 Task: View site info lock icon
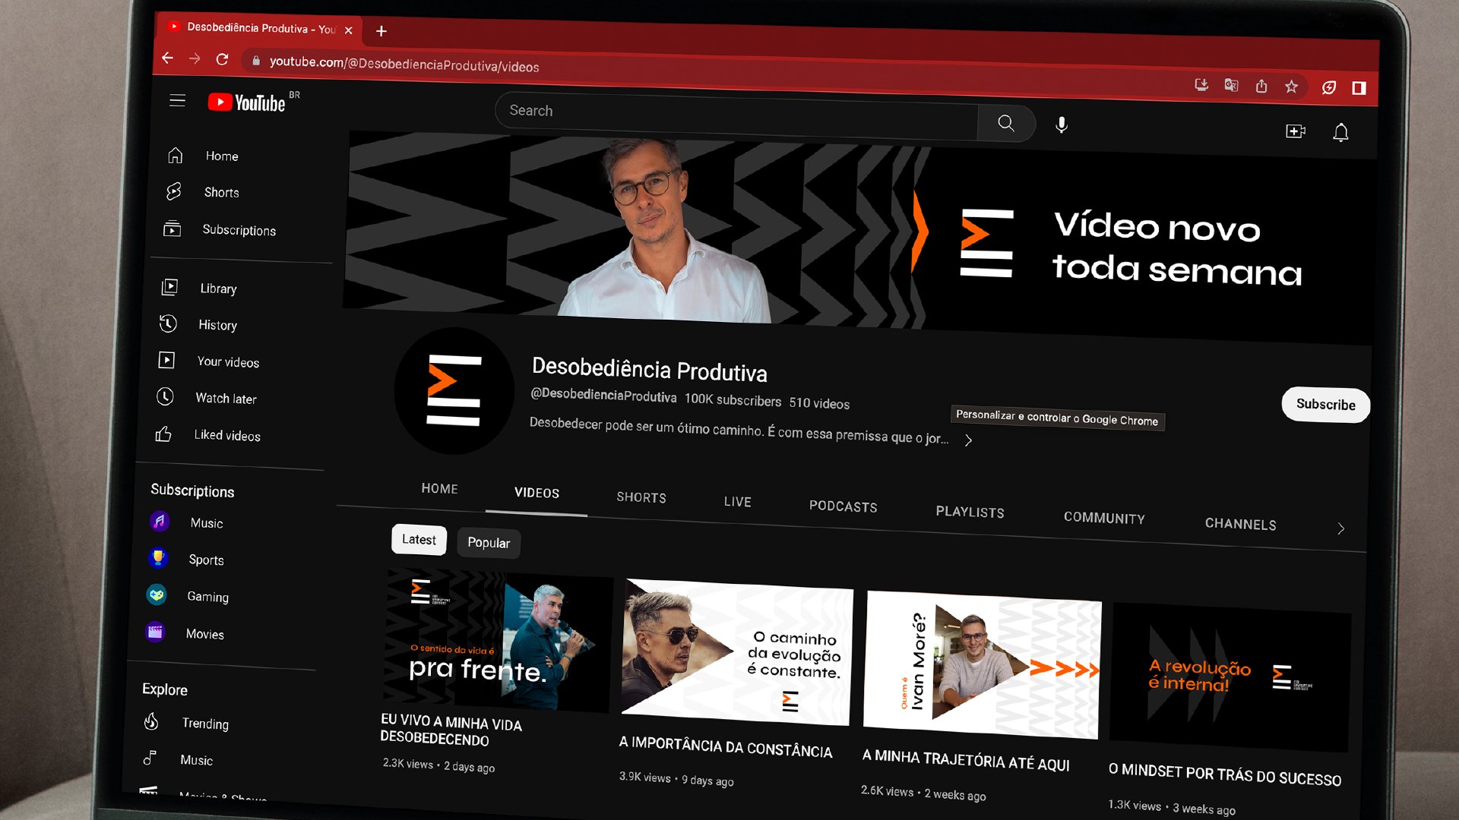coord(256,61)
